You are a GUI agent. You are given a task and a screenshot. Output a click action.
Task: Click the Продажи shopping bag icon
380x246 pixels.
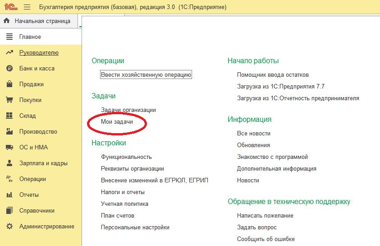(9, 84)
